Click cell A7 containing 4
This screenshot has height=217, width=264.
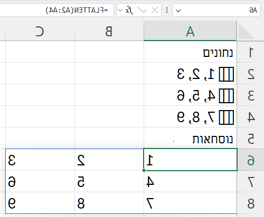click(190, 181)
